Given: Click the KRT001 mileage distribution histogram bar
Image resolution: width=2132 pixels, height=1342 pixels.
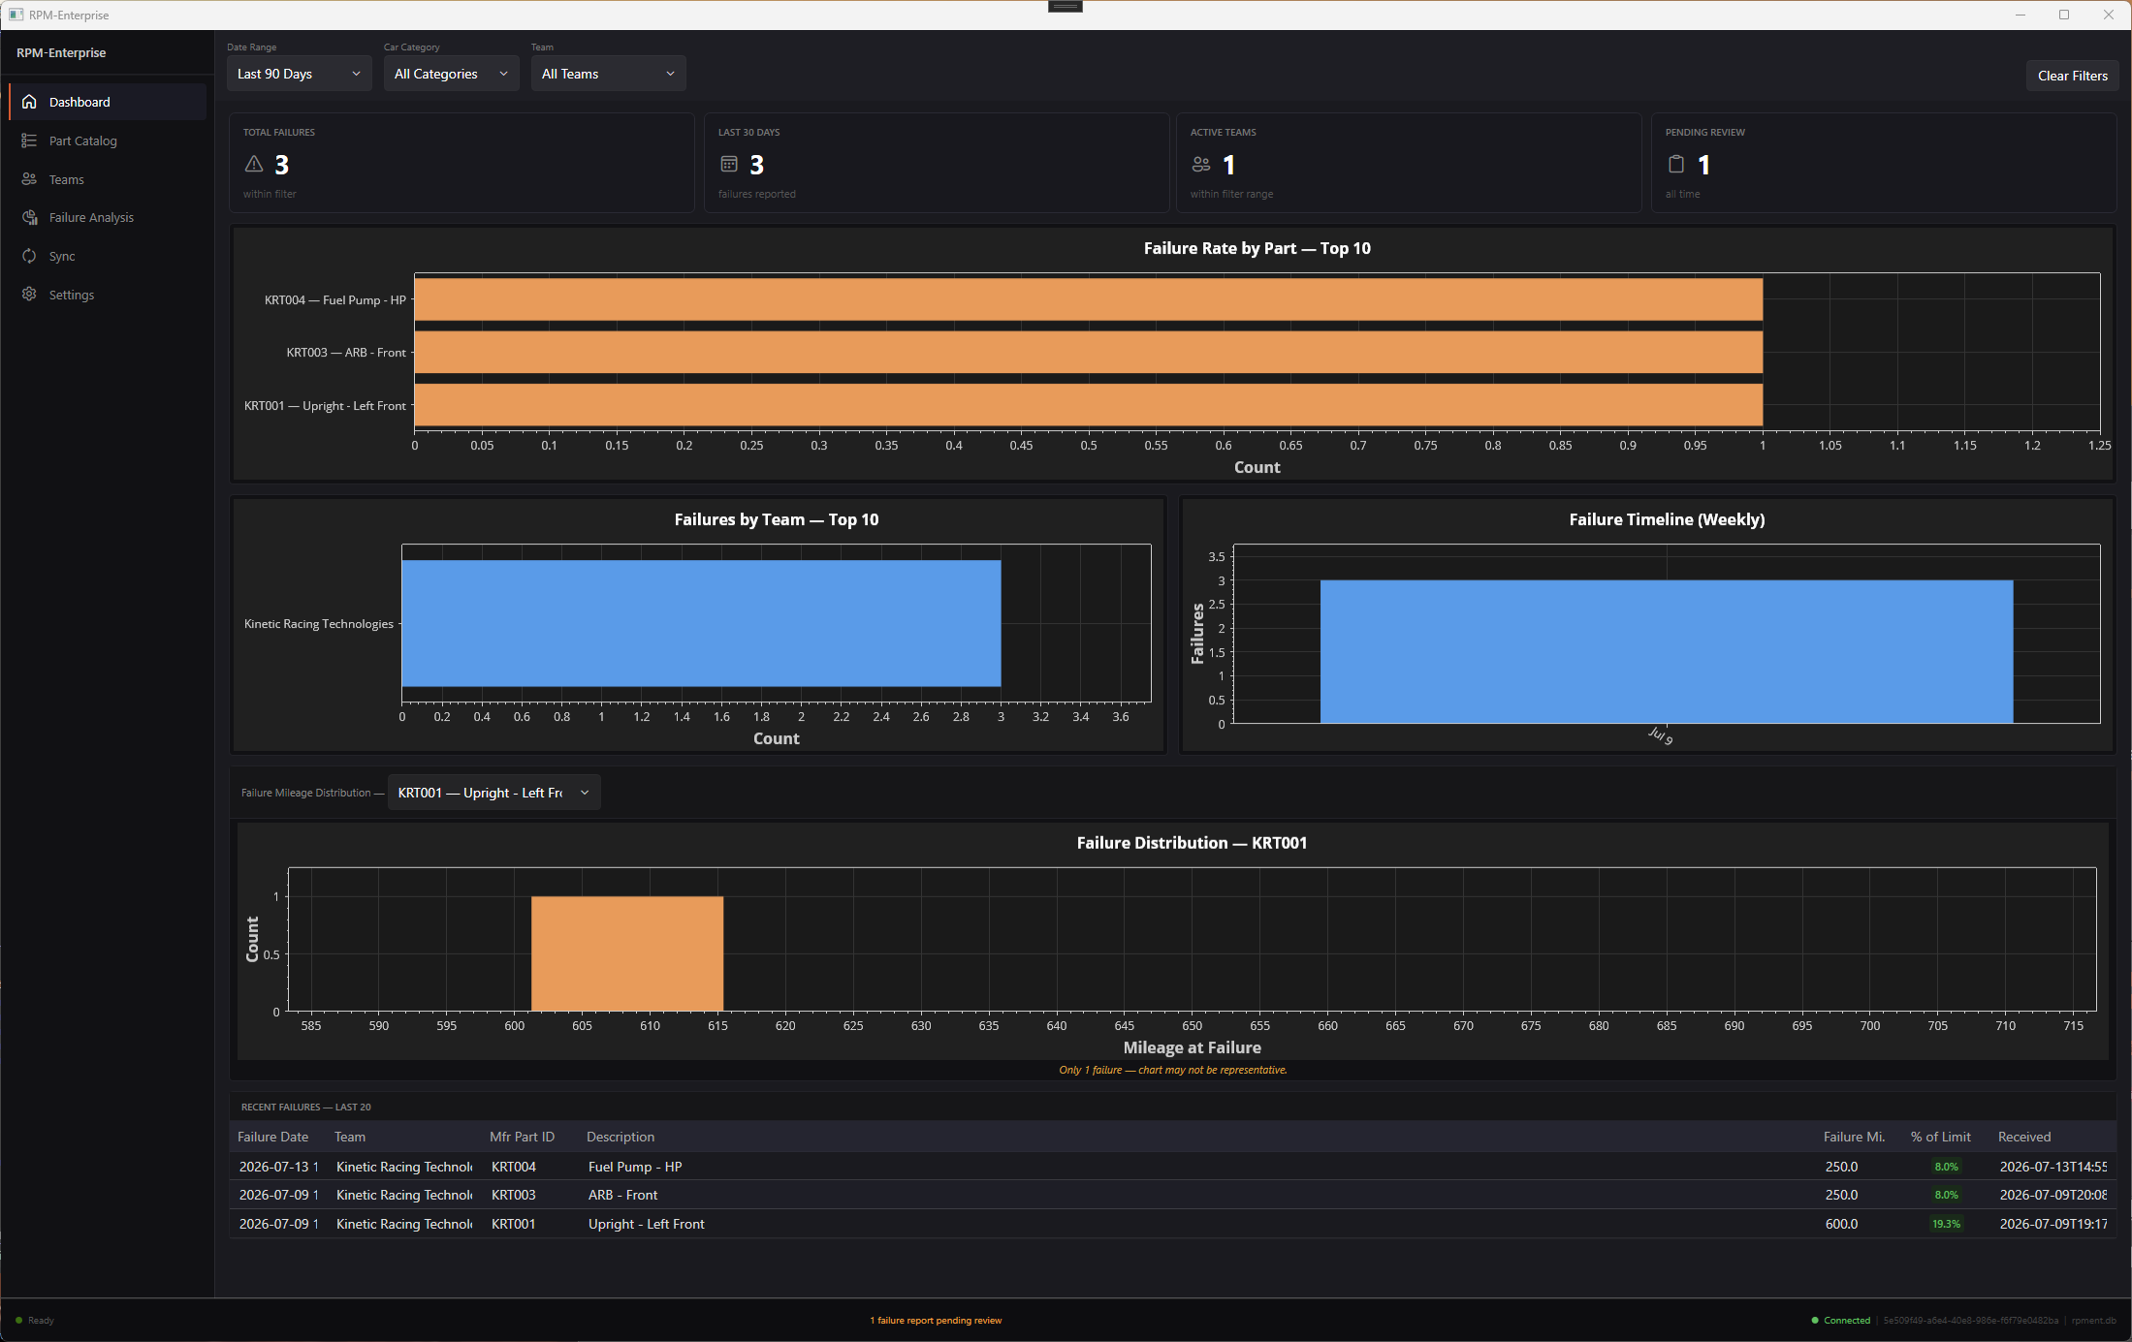Looking at the screenshot, I should pos(627,953).
